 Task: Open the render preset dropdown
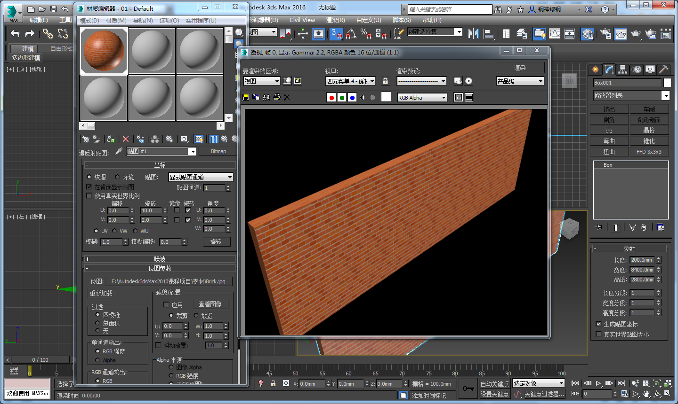click(421, 81)
